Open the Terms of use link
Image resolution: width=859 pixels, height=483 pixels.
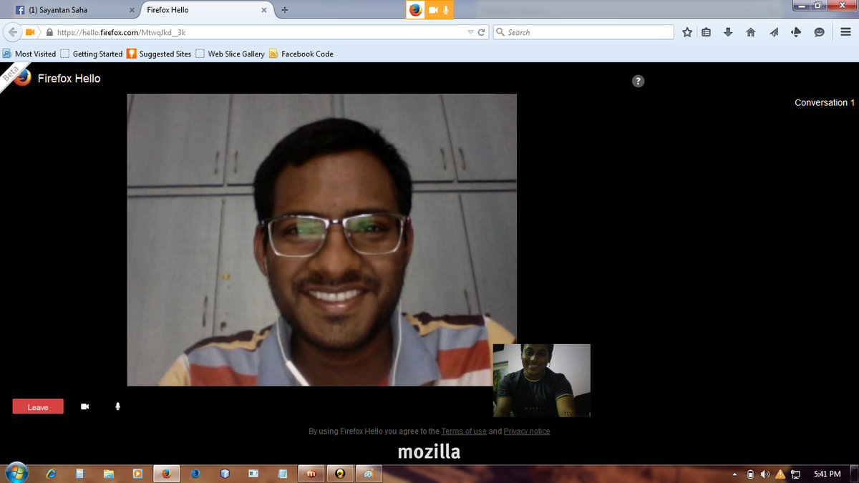463,431
